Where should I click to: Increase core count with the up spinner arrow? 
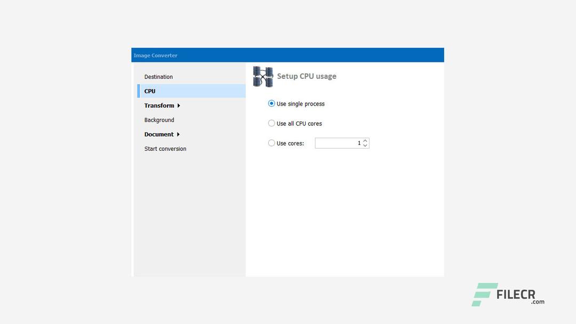(365, 140)
